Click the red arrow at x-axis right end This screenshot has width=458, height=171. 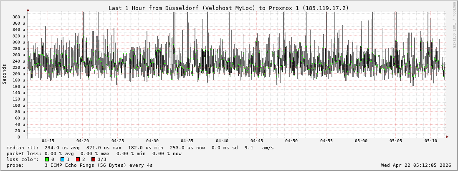click(x=447, y=137)
